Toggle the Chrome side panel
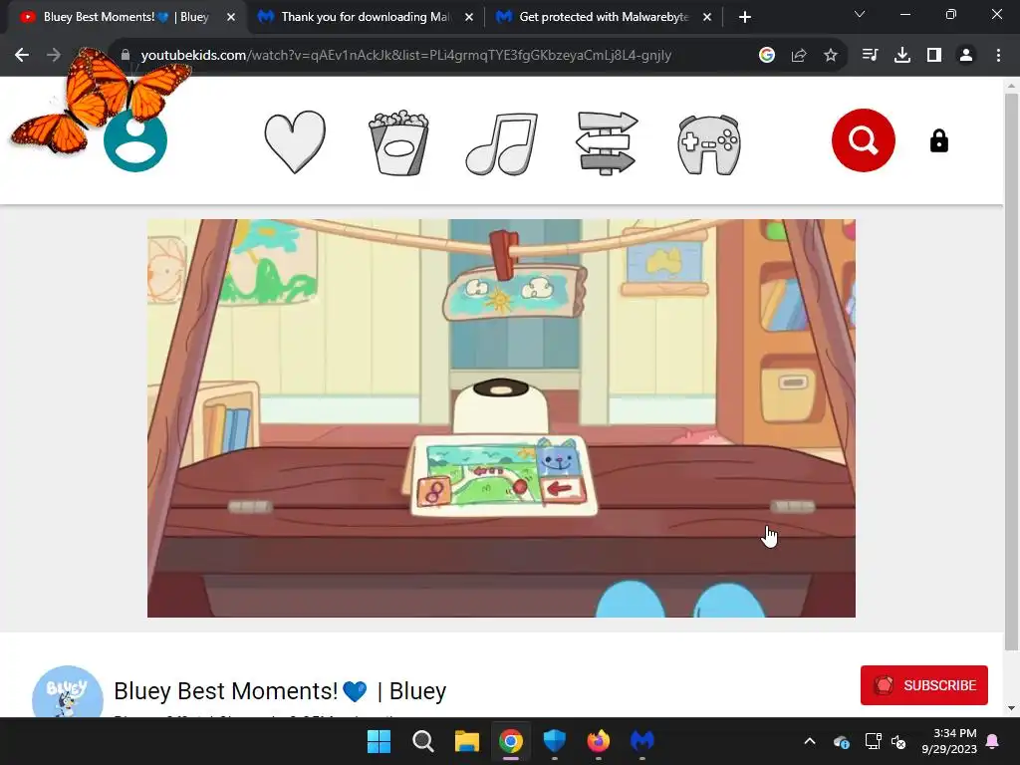Image resolution: width=1020 pixels, height=765 pixels. coord(934,56)
